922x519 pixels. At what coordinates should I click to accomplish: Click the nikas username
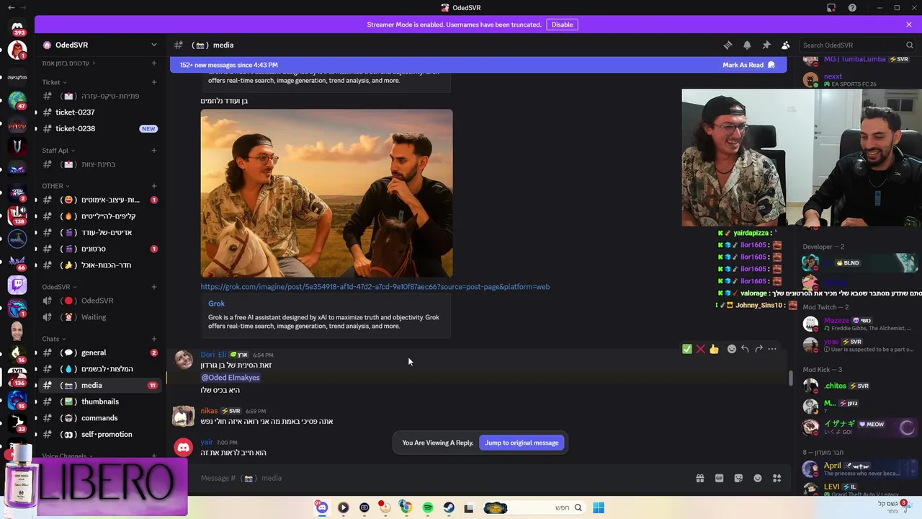click(x=209, y=411)
